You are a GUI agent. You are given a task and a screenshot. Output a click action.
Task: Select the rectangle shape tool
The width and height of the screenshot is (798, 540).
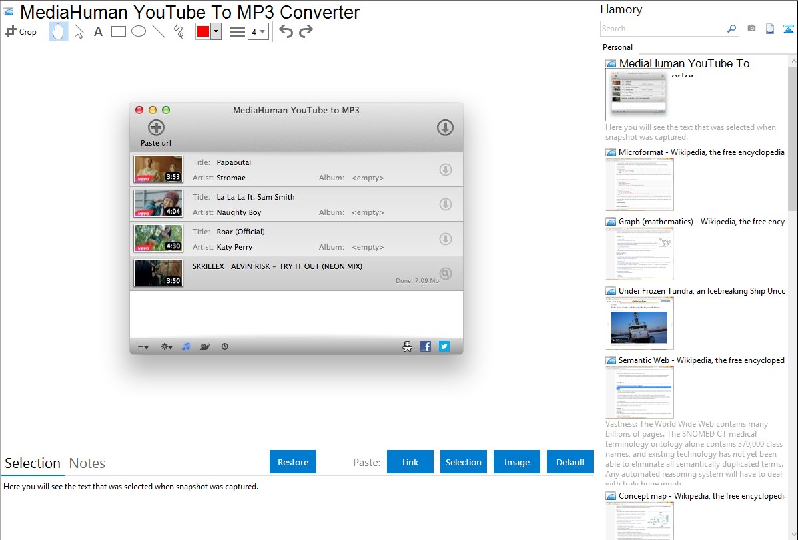pos(119,31)
